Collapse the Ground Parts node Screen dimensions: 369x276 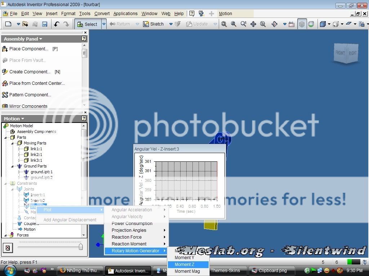(x=13, y=166)
